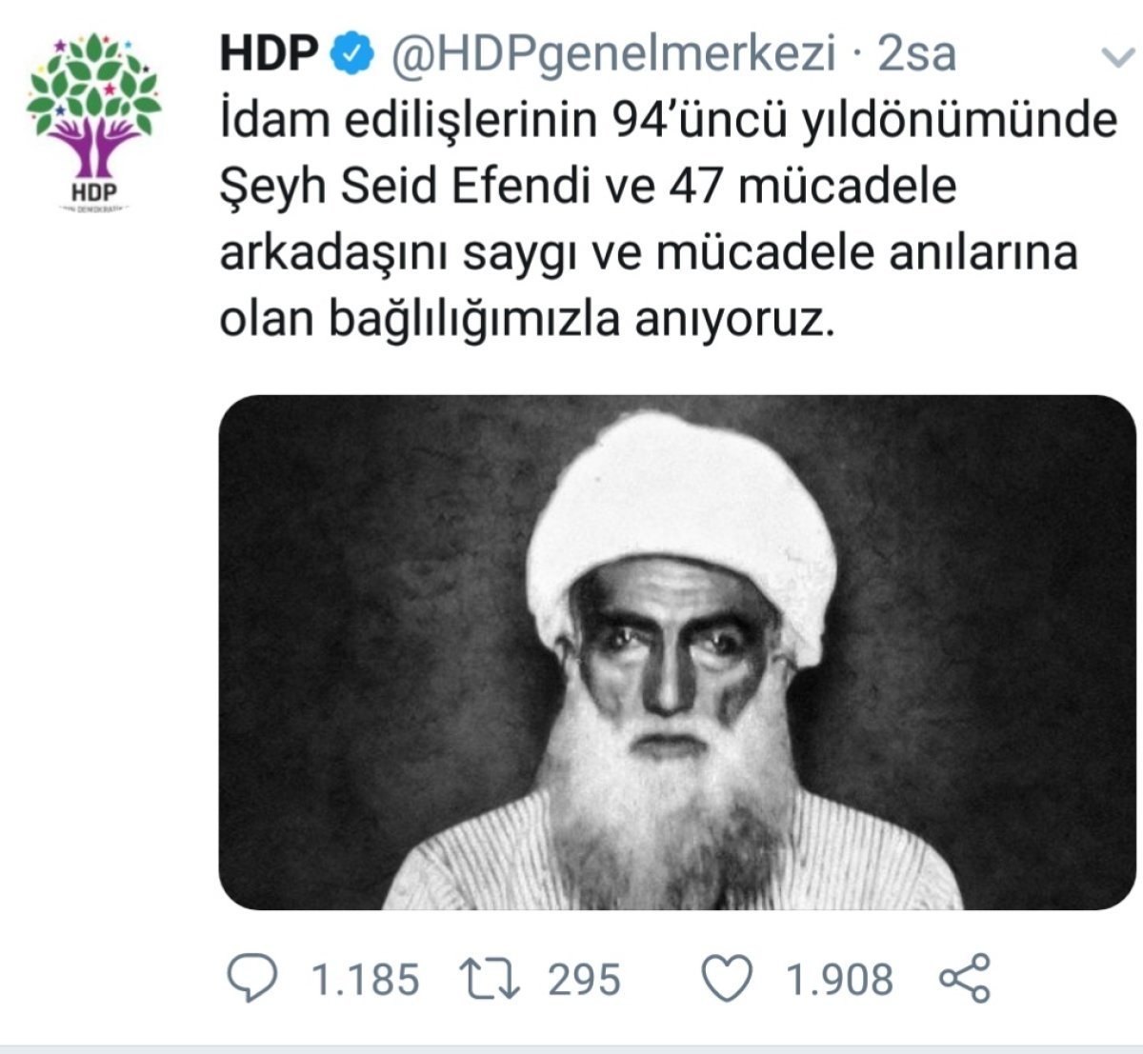
Task: Open the @HDPgenelmerkezi handle
Action: click(613, 54)
